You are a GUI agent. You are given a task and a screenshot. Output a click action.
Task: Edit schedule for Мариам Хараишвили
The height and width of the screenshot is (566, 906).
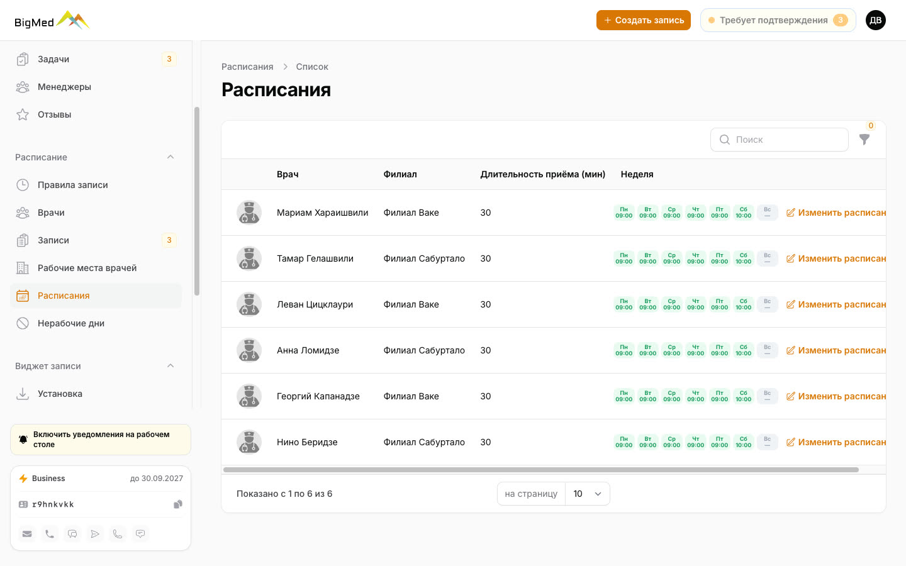pos(836,213)
